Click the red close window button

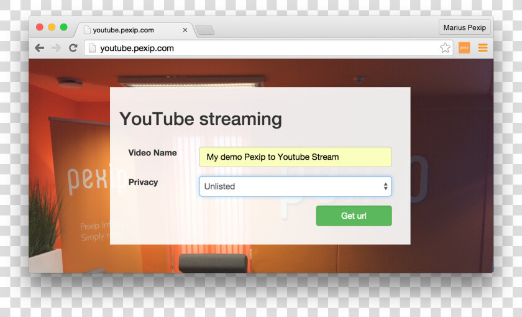point(40,27)
